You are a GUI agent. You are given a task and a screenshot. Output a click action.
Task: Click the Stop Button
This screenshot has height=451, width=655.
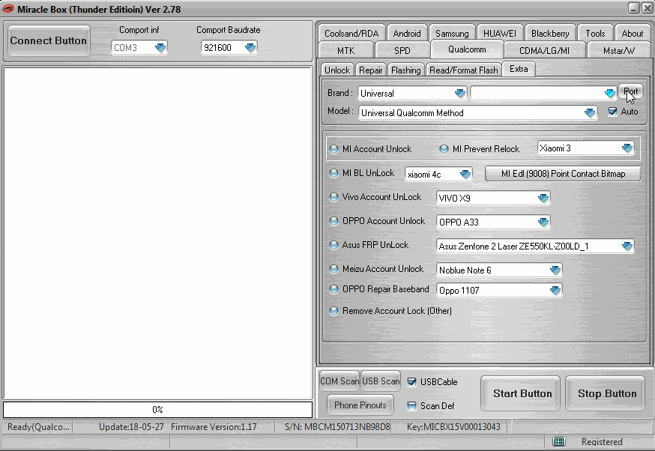point(606,393)
